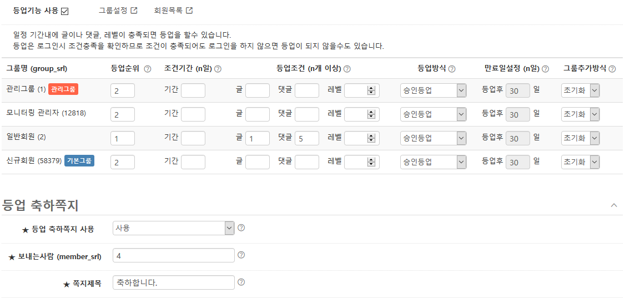Screen dimensions: 630x298
Task: Click help icon next to 등업조건 header
Action: tap(347, 69)
